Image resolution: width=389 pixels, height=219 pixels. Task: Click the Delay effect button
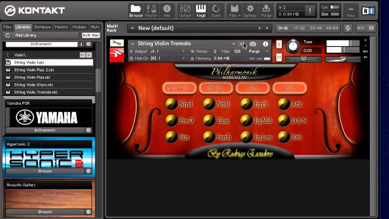point(216,88)
